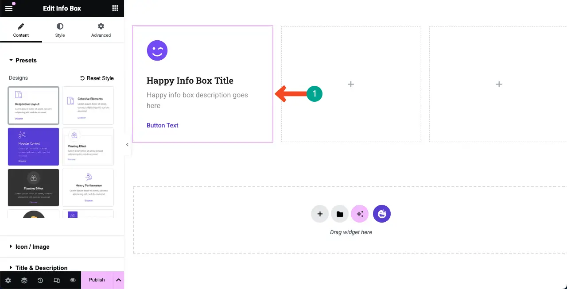Switch to the Style tab
Image resolution: width=567 pixels, height=289 pixels.
pos(60,30)
